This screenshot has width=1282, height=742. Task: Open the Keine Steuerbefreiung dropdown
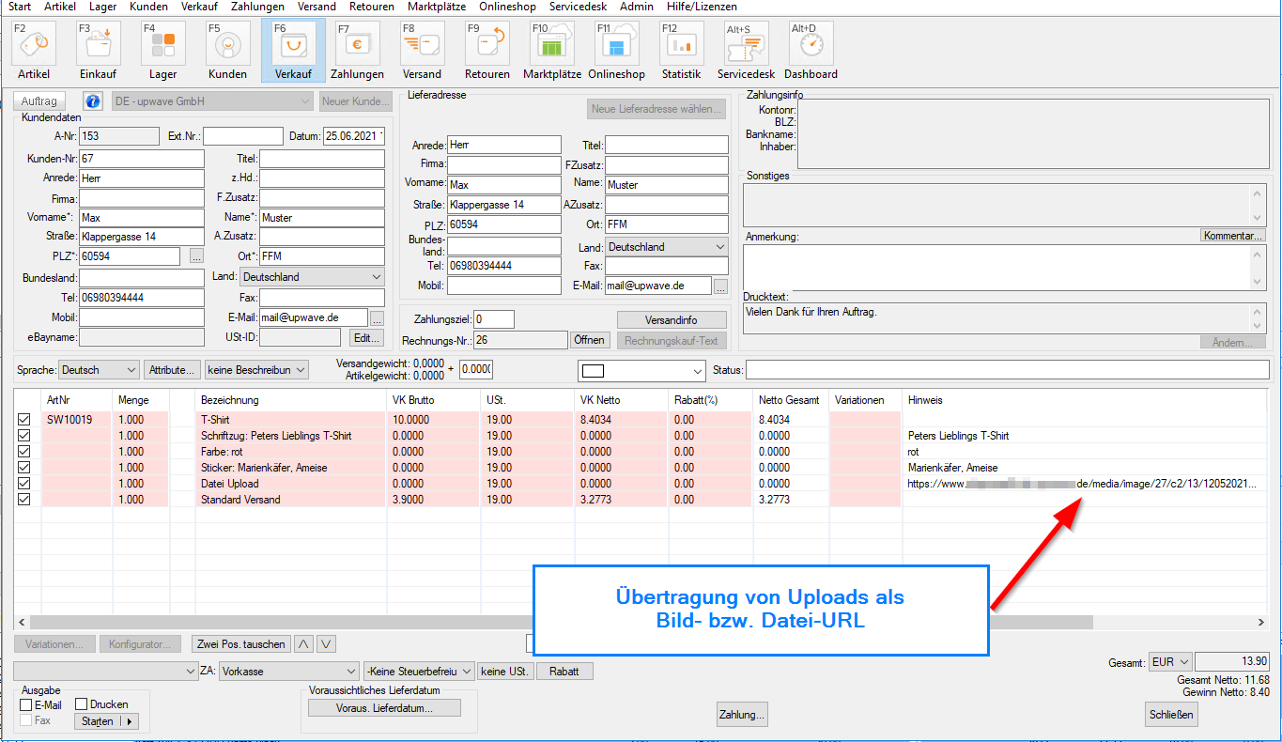[418, 672]
